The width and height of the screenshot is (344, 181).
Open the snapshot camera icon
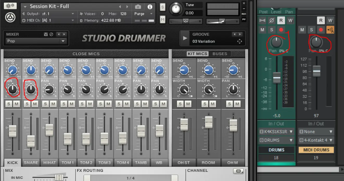pos(138,7)
